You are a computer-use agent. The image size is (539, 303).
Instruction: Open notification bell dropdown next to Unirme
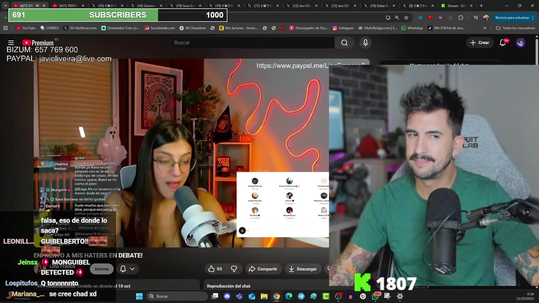(x=127, y=269)
